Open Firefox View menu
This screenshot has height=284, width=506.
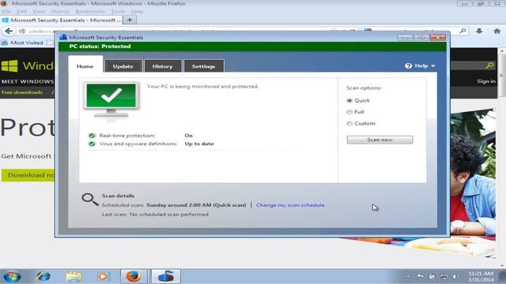[x=39, y=11]
